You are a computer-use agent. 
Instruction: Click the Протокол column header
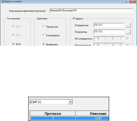coord(53,114)
